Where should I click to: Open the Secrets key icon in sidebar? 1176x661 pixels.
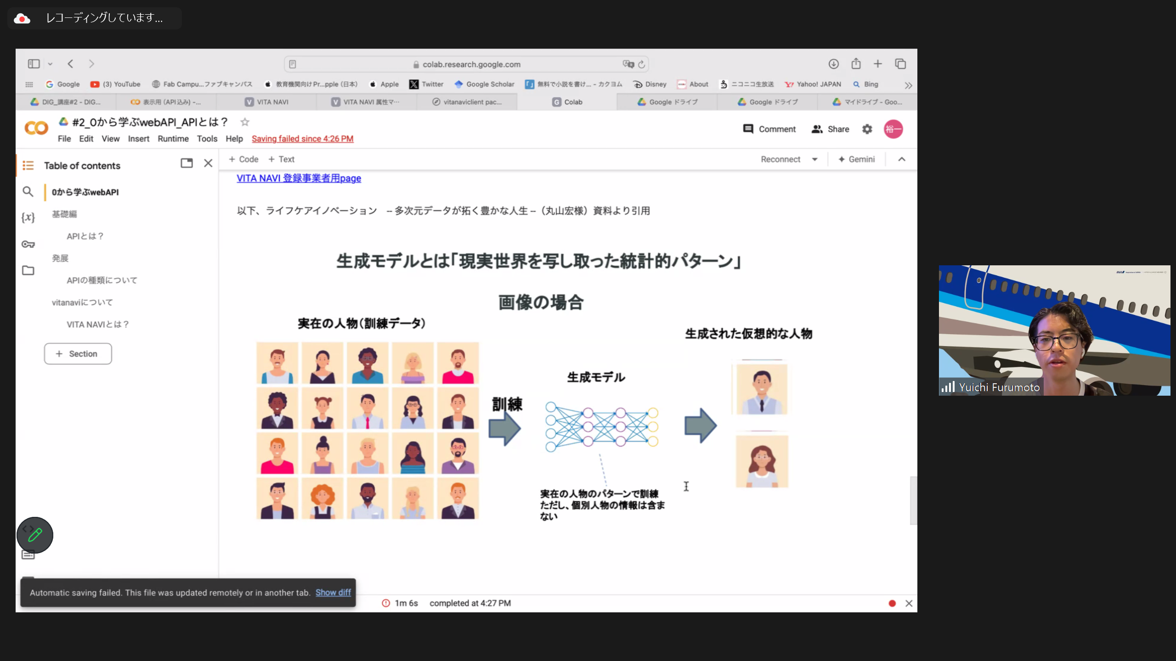(x=28, y=244)
